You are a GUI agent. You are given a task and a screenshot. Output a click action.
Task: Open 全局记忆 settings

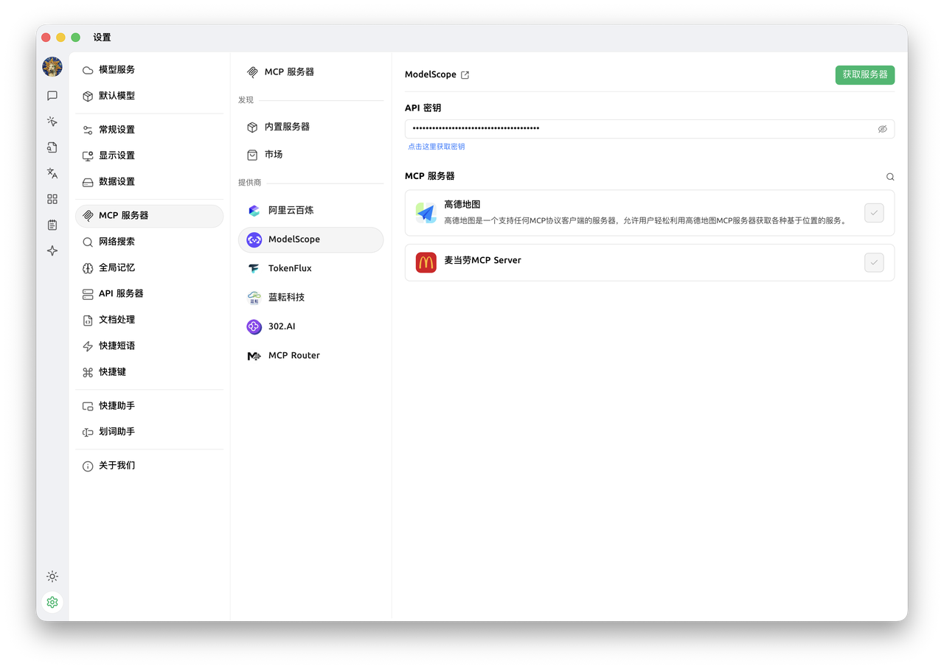click(x=149, y=267)
